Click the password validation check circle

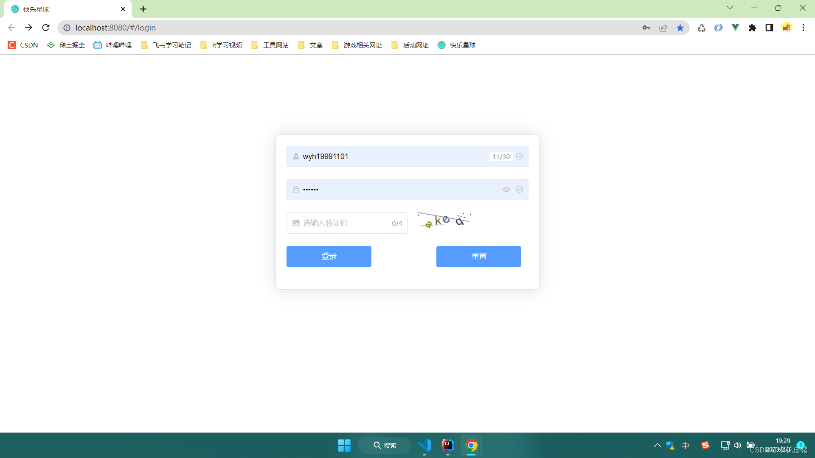pyautogui.click(x=519, y=189)
